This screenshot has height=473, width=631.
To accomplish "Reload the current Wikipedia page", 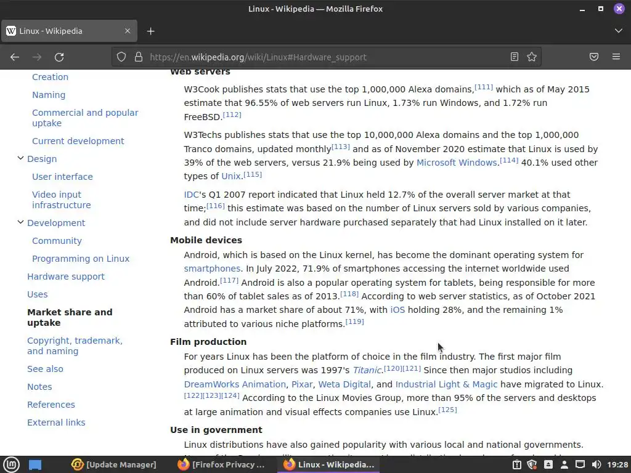I will pyautogui.click(x=59, y=57).
